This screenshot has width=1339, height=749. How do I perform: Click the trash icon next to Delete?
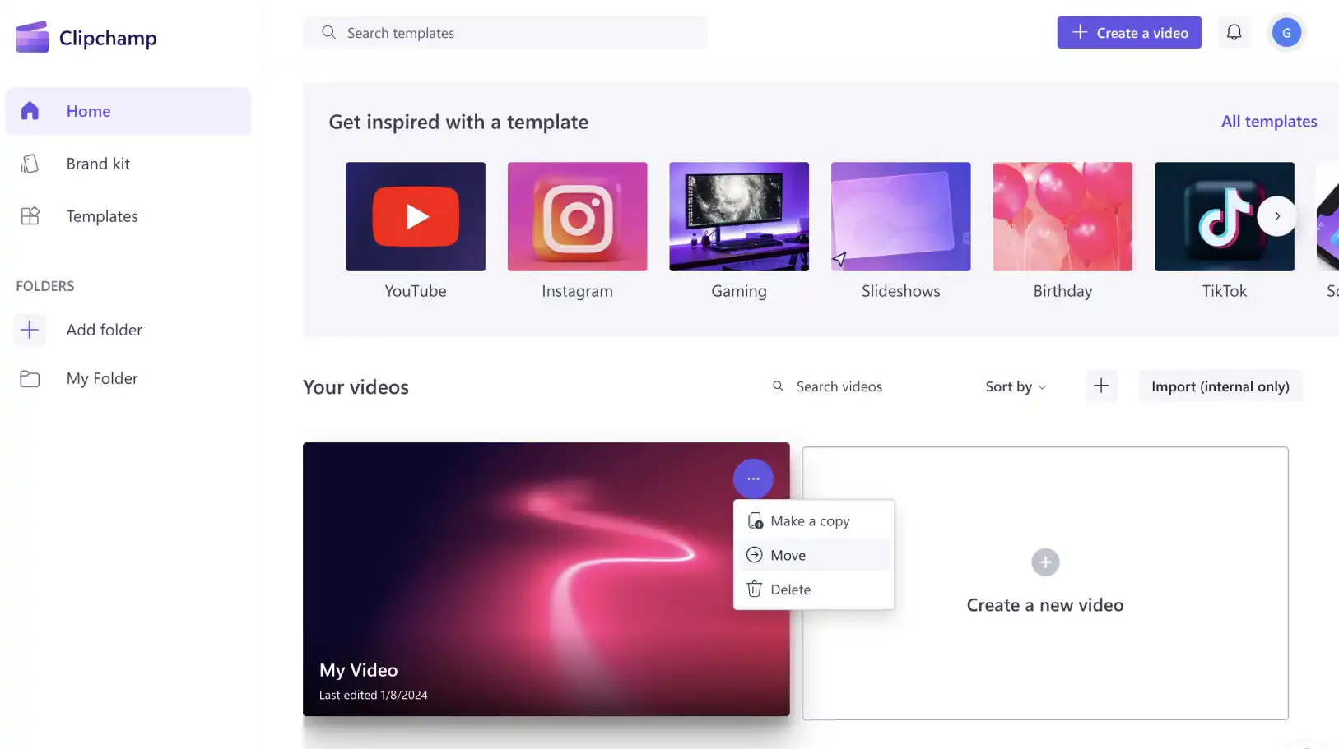point(754,589)
